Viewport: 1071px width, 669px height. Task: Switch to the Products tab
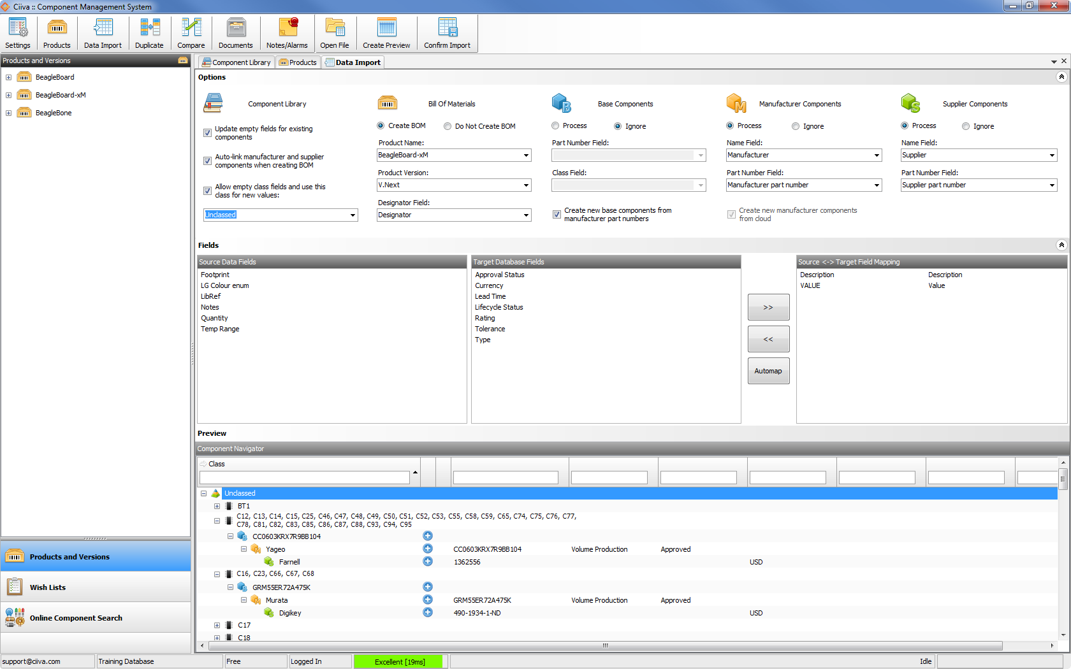[x=298, y=62]
